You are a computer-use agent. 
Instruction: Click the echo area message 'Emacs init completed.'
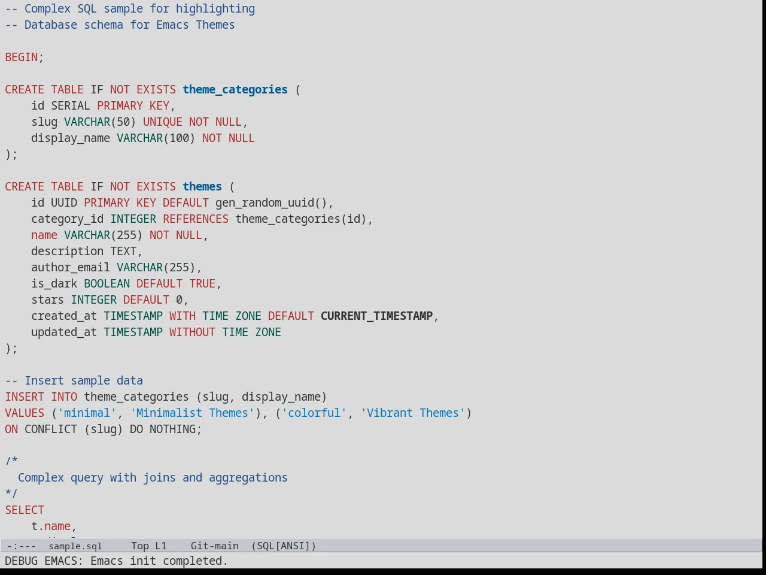point(159,561)
